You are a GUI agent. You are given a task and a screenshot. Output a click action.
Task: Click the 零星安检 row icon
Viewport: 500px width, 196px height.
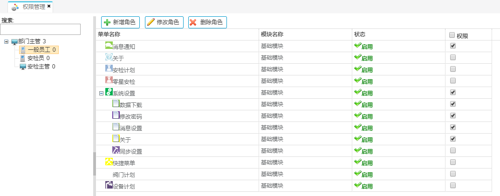109,80
